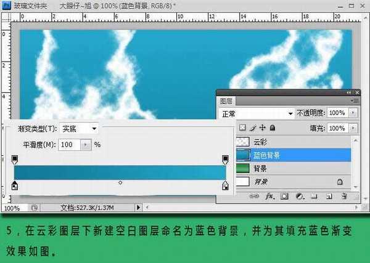
Task: Toggle lock all for the layer
Action: pyautogui.click(x=272, y=127)
